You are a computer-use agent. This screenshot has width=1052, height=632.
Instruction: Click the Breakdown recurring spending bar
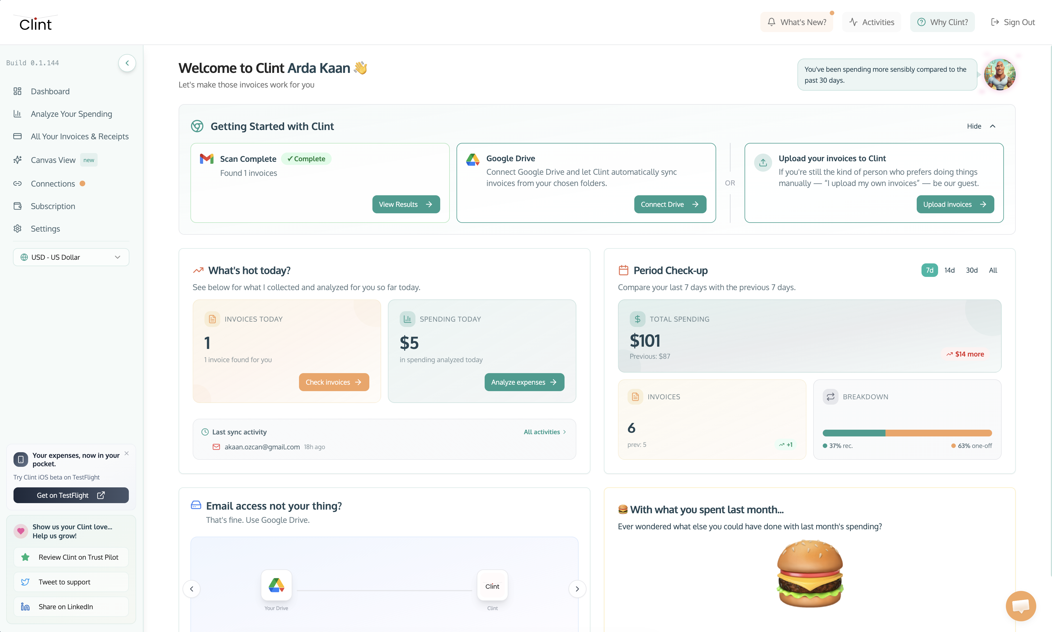pyautogui.click(x=854, y=433)
